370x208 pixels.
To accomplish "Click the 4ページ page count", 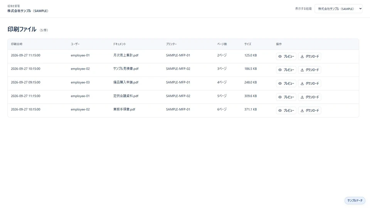I will [x=222, y=82].
